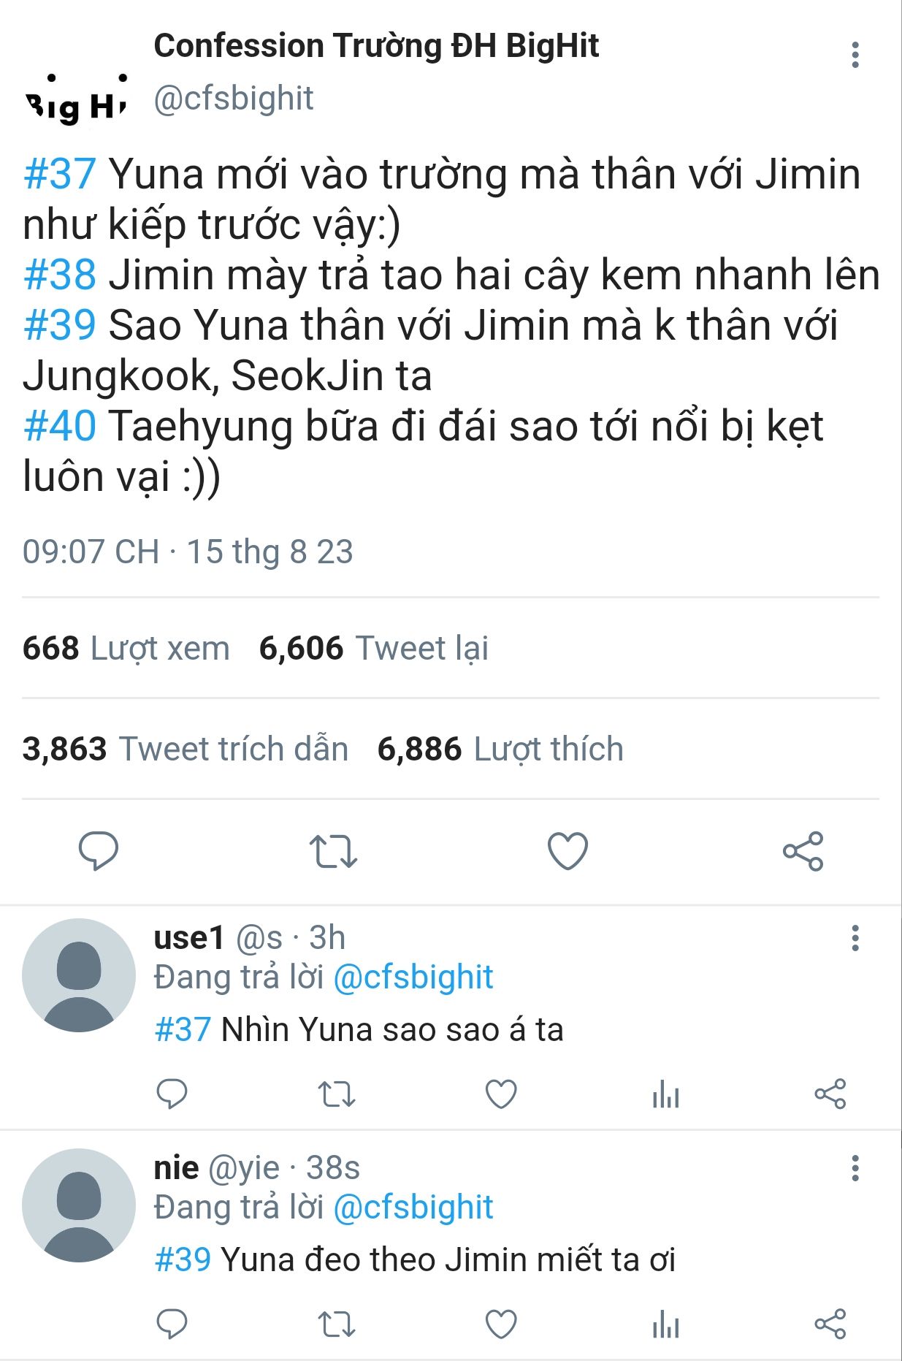Like the main confession tweet

(x=567, y=851)
